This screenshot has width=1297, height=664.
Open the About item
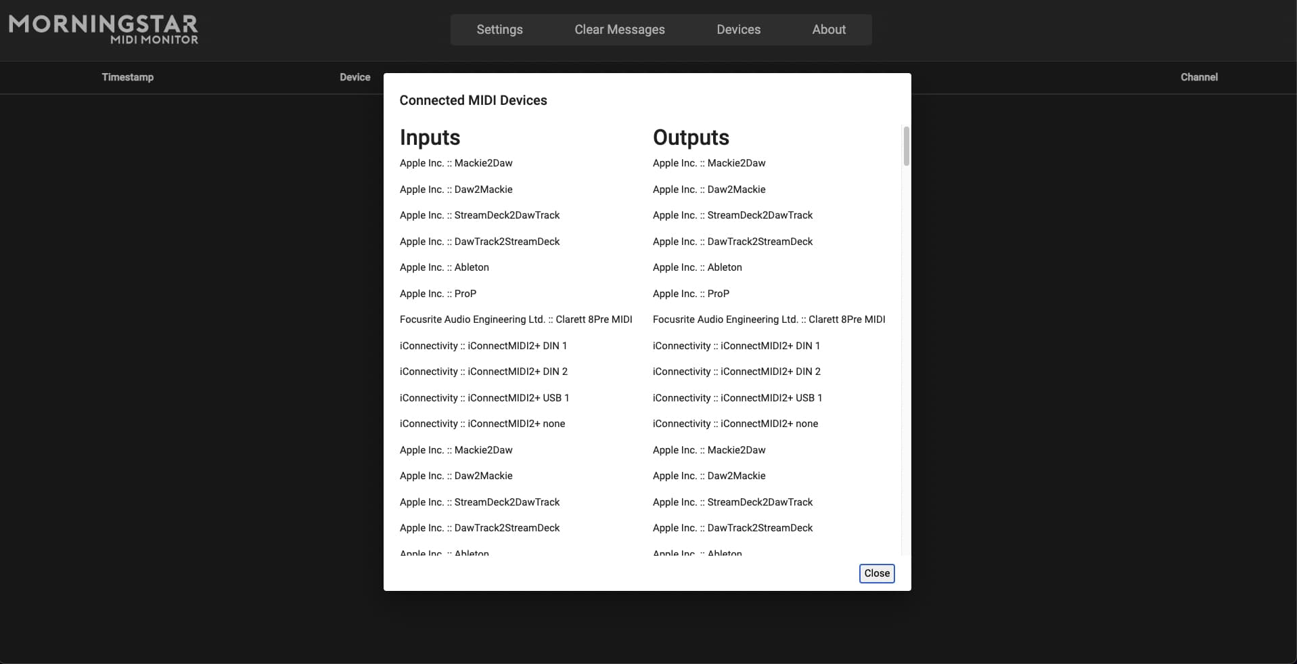tap(829, 30)
